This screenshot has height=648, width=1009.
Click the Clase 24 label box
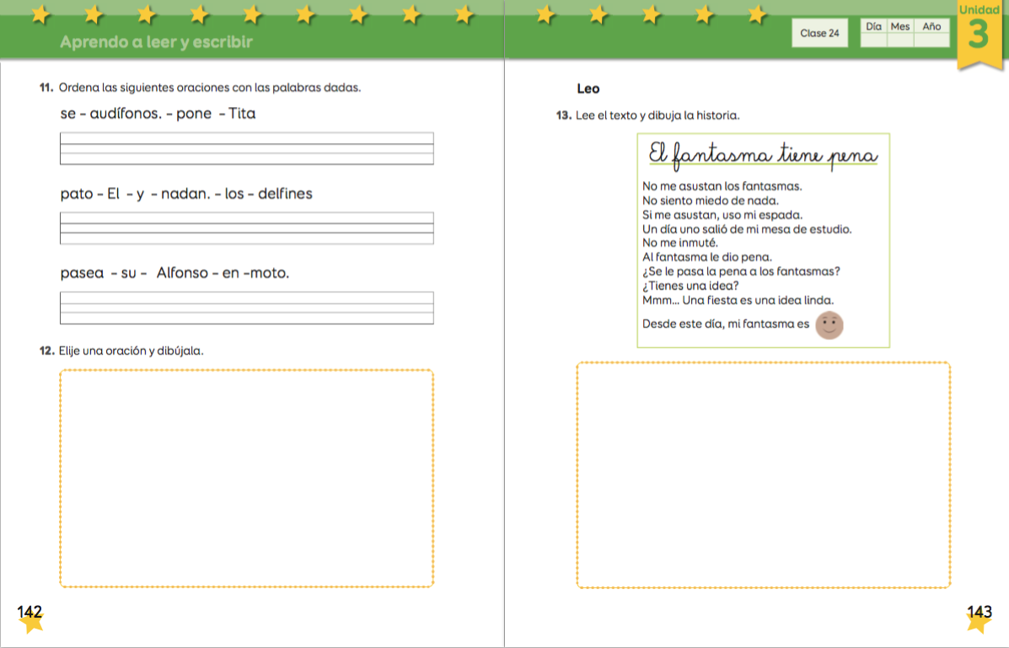pos(819,34)
